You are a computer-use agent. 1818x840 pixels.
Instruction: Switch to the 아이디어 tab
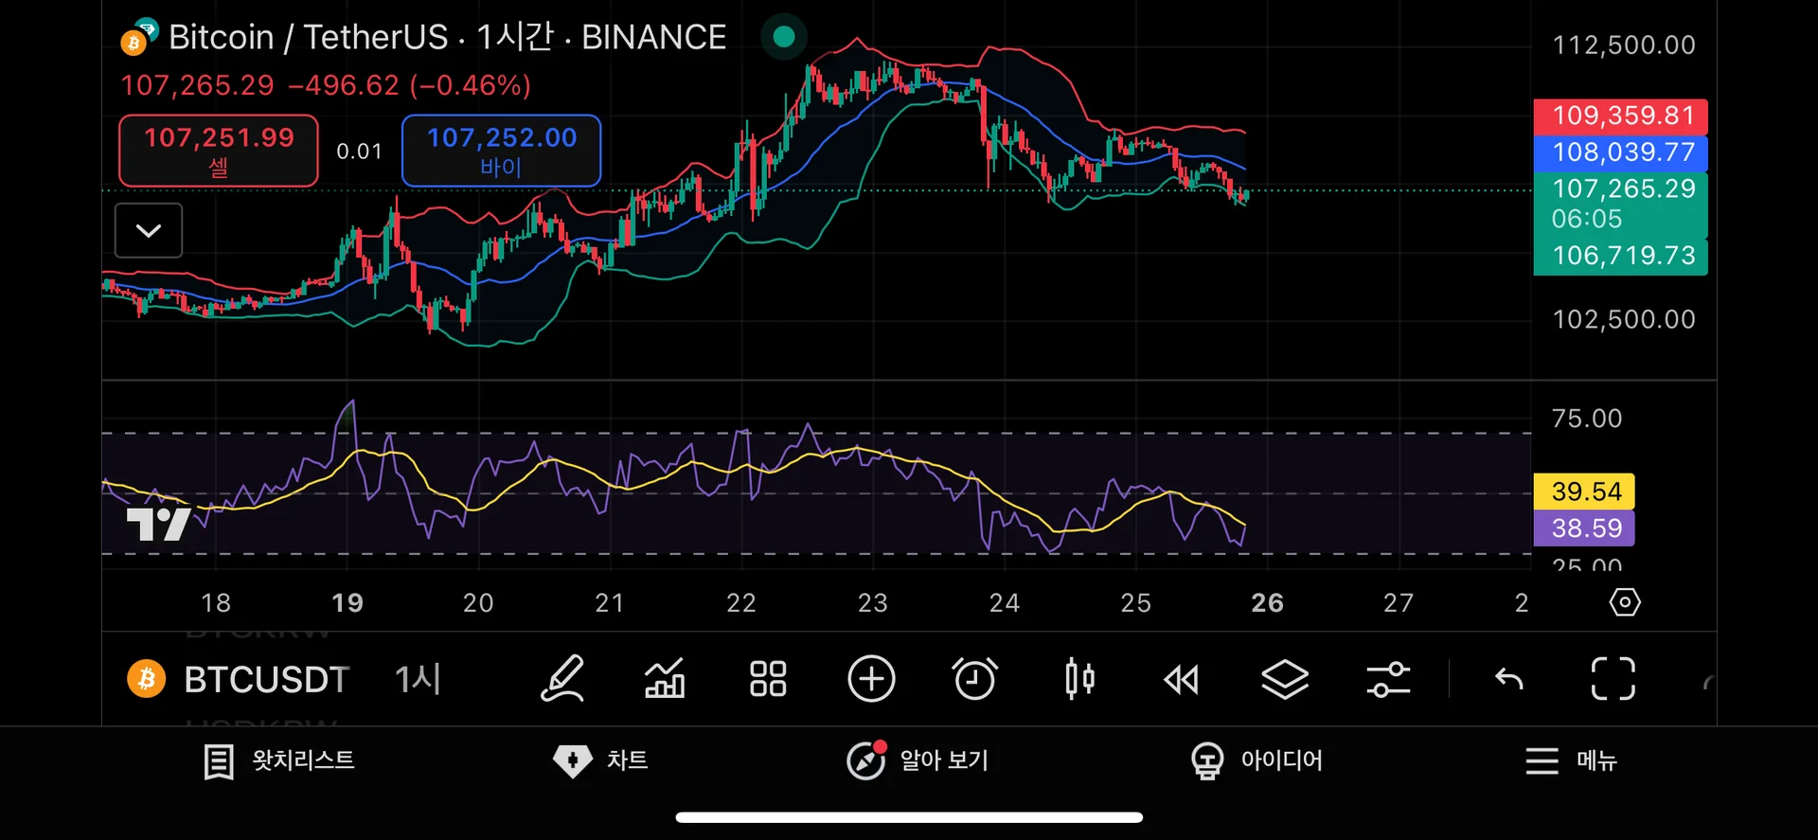point(1257,760)
